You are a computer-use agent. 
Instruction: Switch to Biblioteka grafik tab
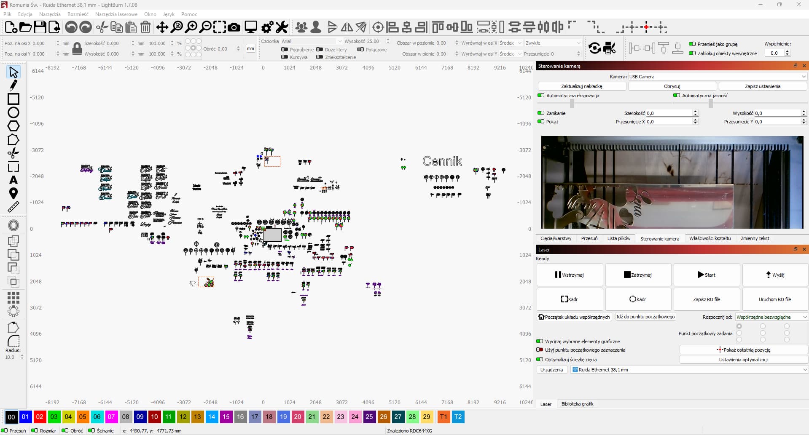coord(577,404)
